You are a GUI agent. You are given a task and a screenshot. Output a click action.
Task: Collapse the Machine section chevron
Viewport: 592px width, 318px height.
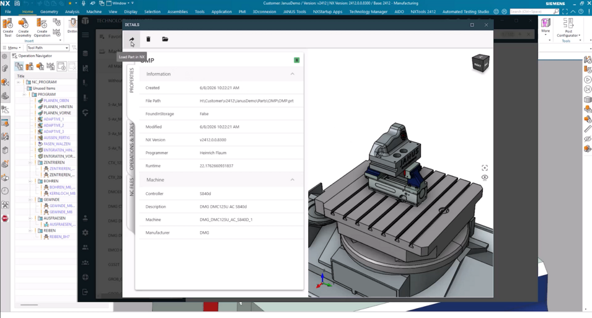point(292,180)
